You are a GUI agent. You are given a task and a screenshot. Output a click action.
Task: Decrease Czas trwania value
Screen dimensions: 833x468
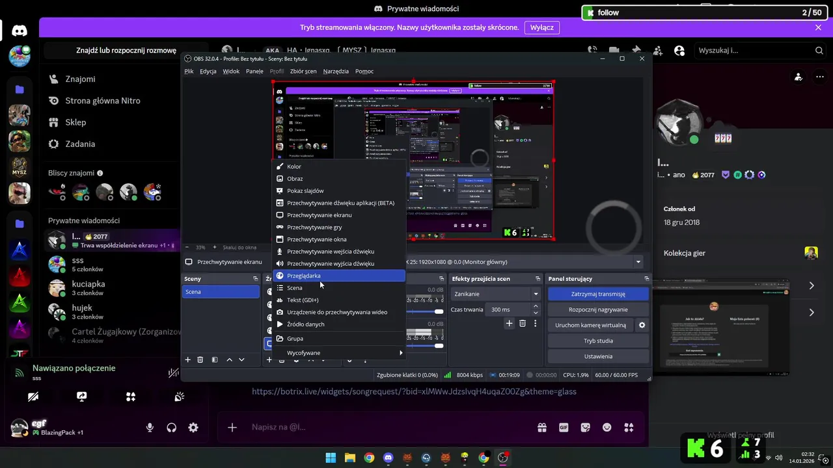[x=536, y=313]
